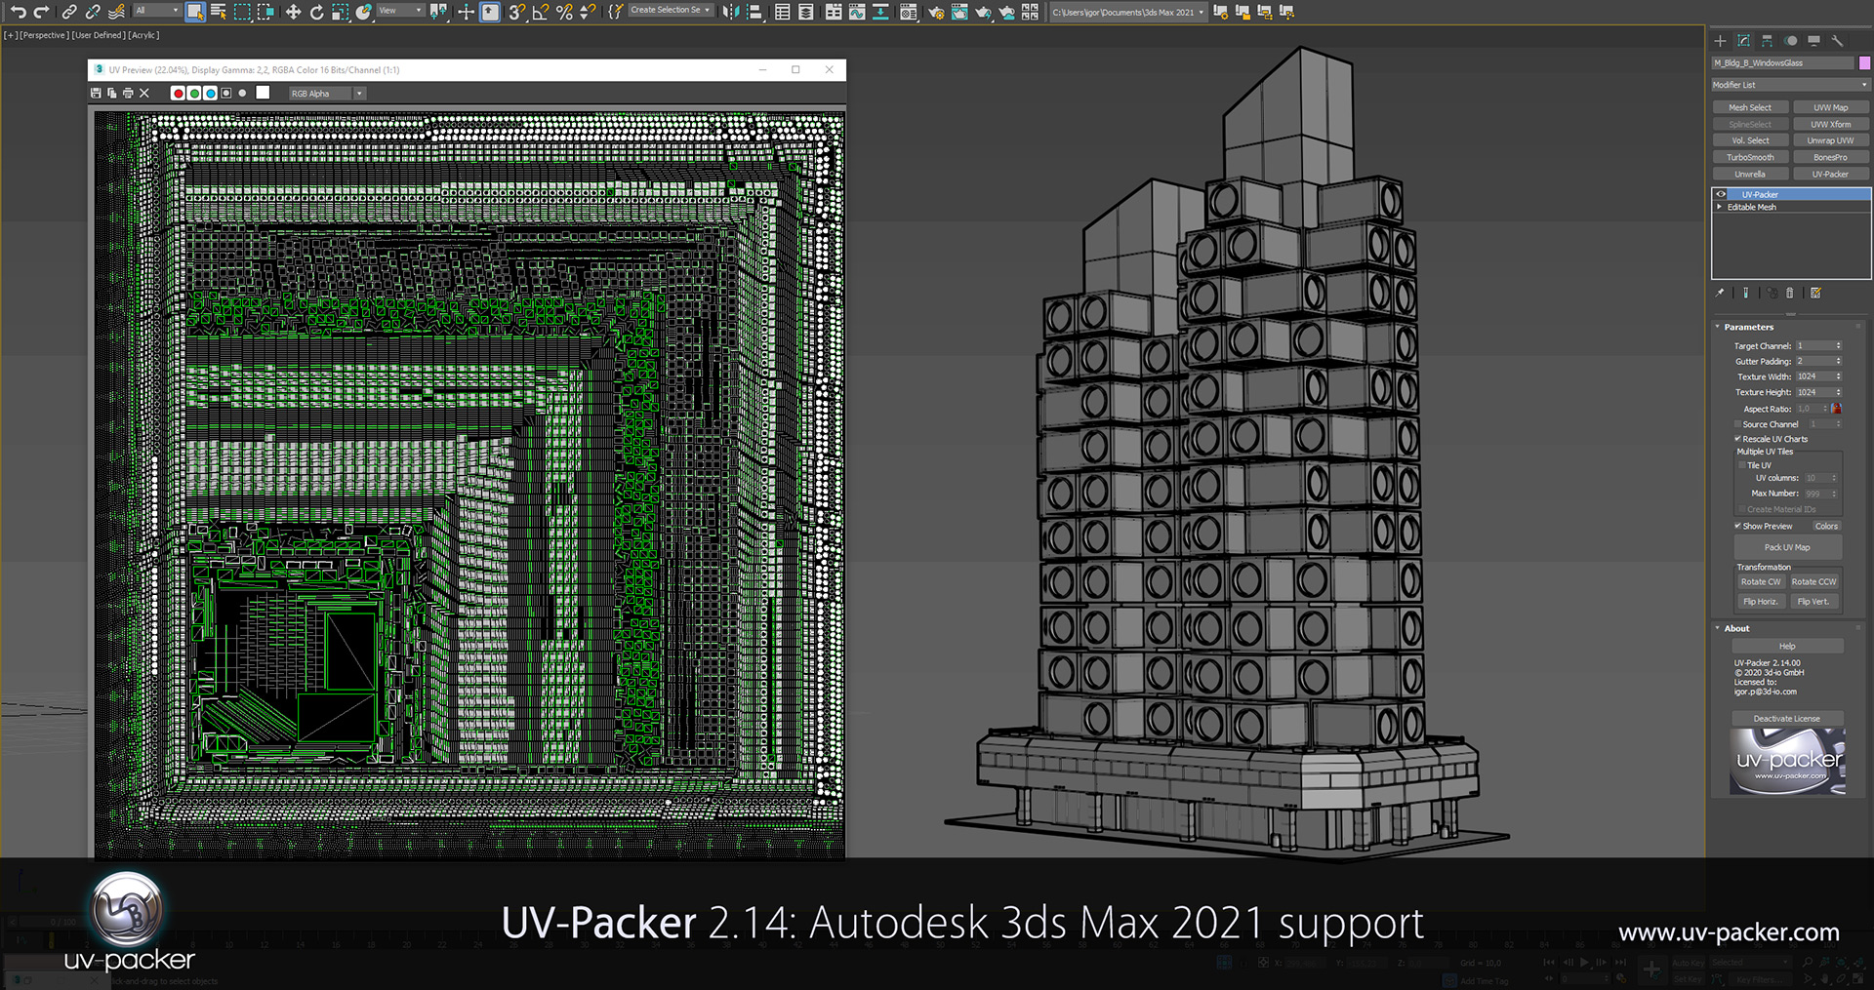Image resolution: width=1874 pixels, height=990 pixels.
Task: Click the Undo arrow icon
Action: (19, 12)
